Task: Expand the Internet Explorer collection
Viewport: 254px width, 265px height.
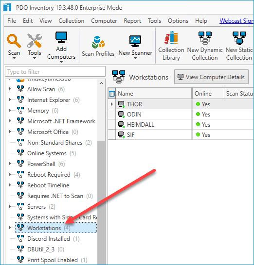Action: click(10, 99)
